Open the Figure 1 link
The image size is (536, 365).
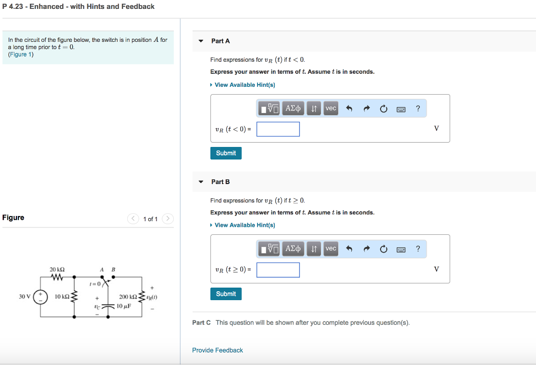click(20, 54)
